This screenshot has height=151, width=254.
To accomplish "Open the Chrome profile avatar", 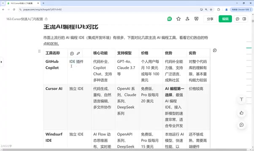I will [226, 10].
